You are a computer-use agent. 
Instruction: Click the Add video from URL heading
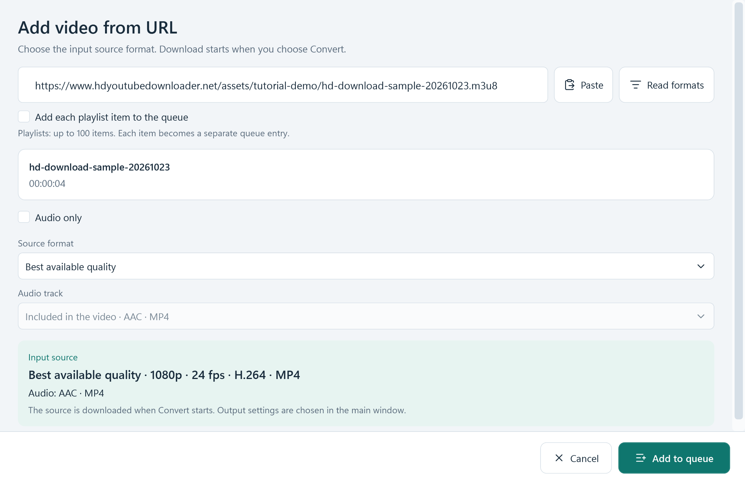pos(98,28)
